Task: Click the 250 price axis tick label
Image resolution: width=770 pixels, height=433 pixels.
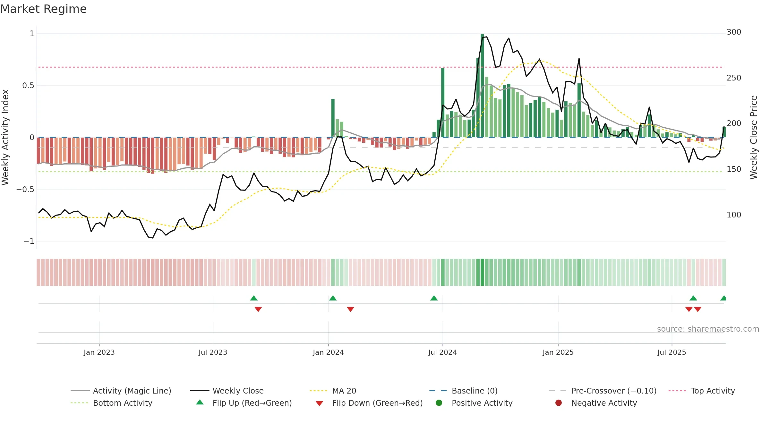Action: pyautogui.click(x=734, y=78)
